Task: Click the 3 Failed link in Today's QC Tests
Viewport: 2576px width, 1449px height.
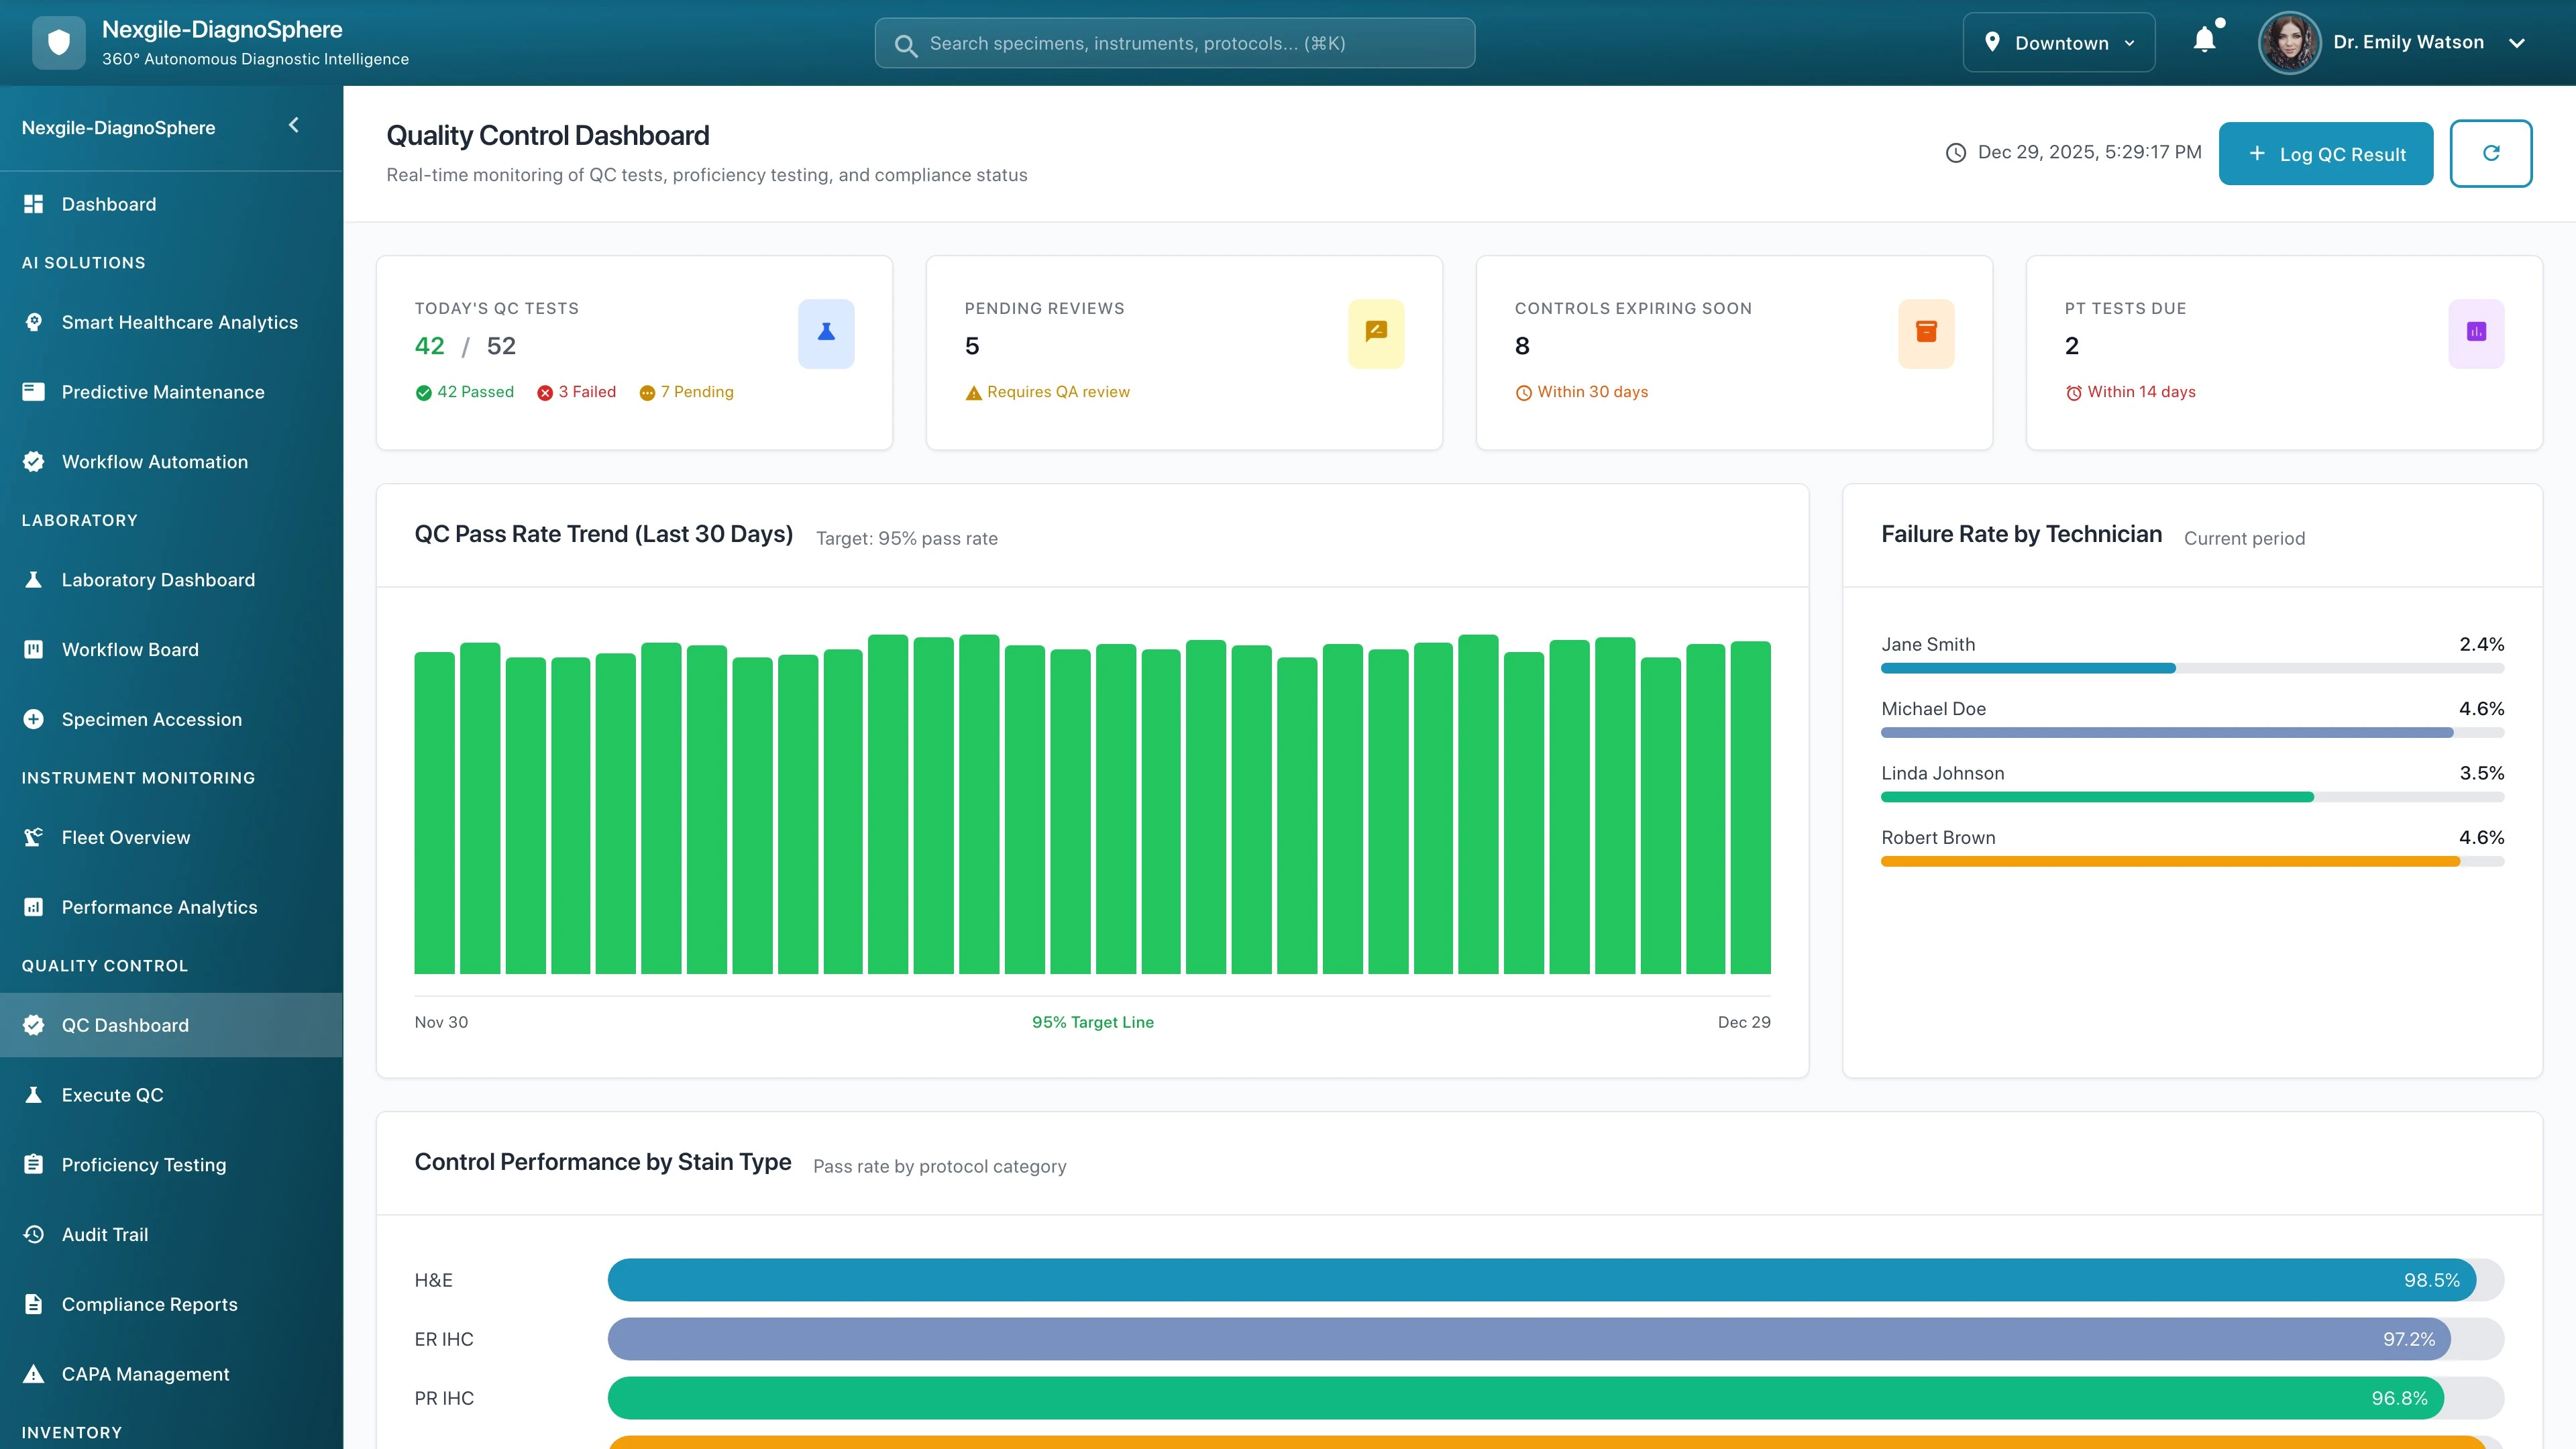Action: pos(577,391)
